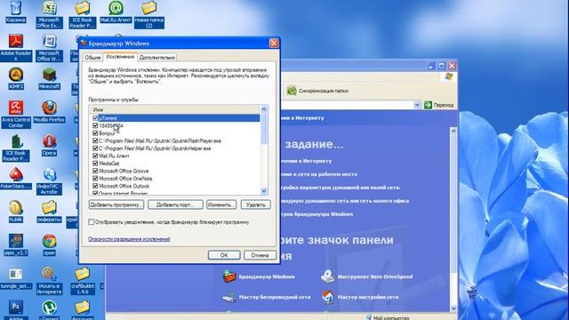
Task: Toggle Mail.Ru Агент checkbox in exceptions list
Action: 95,156
